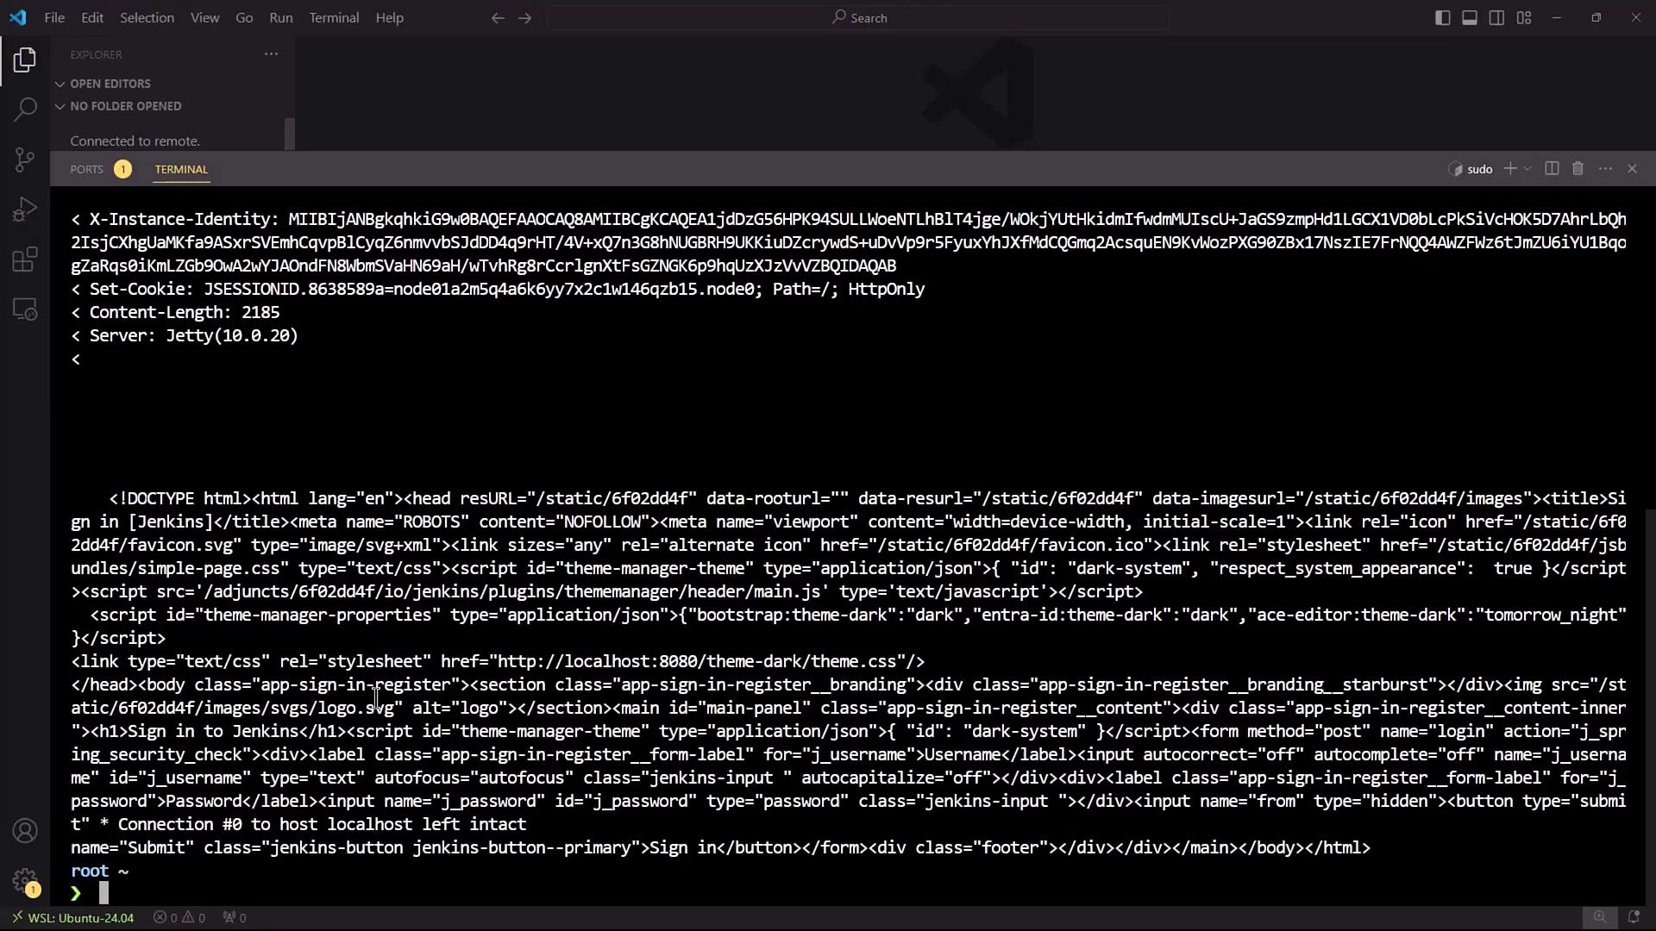Image resolution: width=1656 pixels, height=931 pixels.
Task: Toggle the secondary side bar layout button
Action: pyautogui.click(x=1496, y=18)
